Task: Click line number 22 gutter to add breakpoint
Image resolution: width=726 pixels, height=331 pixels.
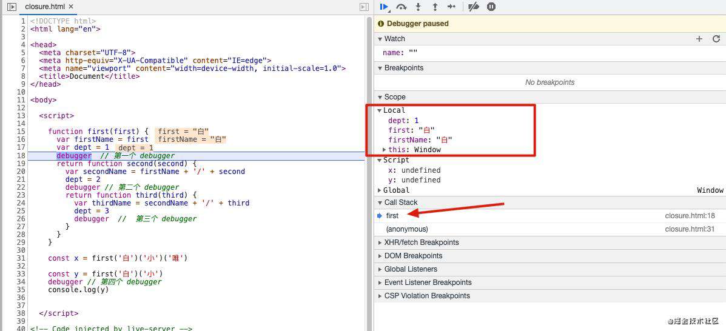Action: point(21,187)
